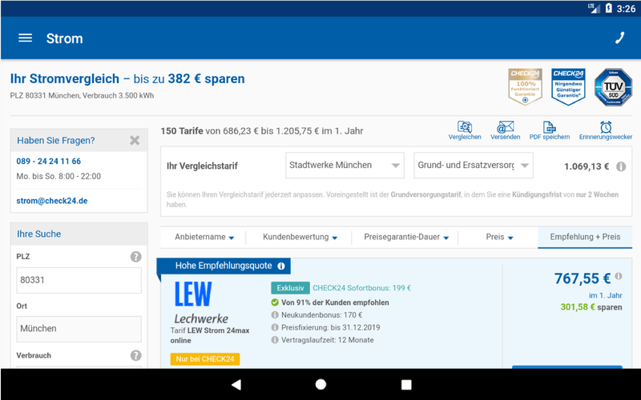The height and width of the screenshot is (400, 641).
Task: Show info on Hohe Empfehlungsquote
Action: [x=281, y=266]
